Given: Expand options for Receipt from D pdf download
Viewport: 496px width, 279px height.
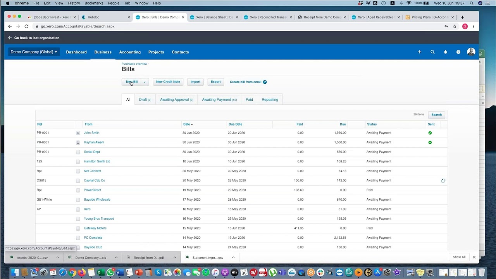Looking at the screenshot, I should (174, 257).
